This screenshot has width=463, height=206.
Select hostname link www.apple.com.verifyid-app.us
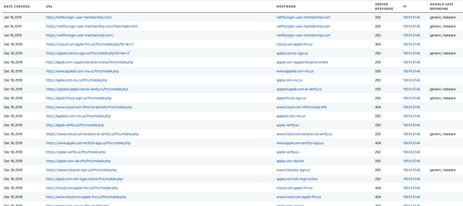click(x=300, y=143)
